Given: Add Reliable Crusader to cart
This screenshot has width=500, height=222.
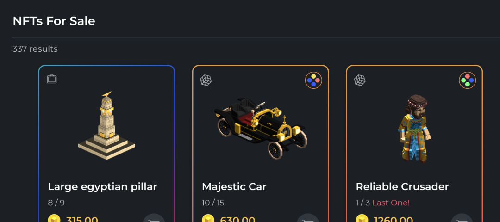Looking at the screenshot, I should (x=462, y=218).
